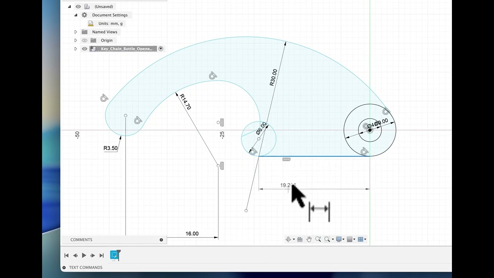Click the (Unsaved) document name

104,7
